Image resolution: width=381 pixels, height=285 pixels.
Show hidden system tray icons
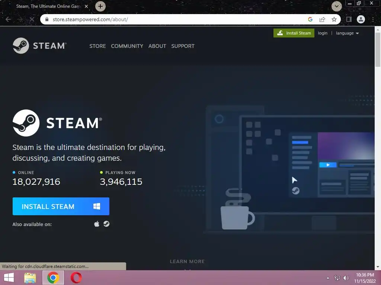coord(328,278)
